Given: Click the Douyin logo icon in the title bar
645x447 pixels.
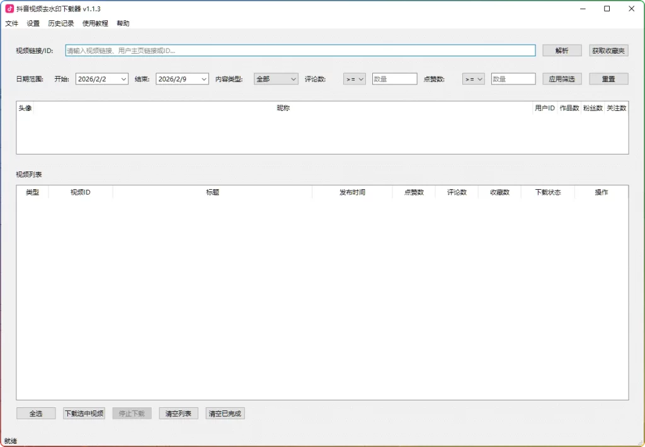Looking at the screenshot, I should click(x=9, y=9).
